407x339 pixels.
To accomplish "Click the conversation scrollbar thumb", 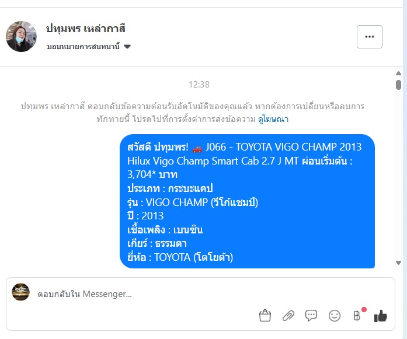I will pos(398,85).
